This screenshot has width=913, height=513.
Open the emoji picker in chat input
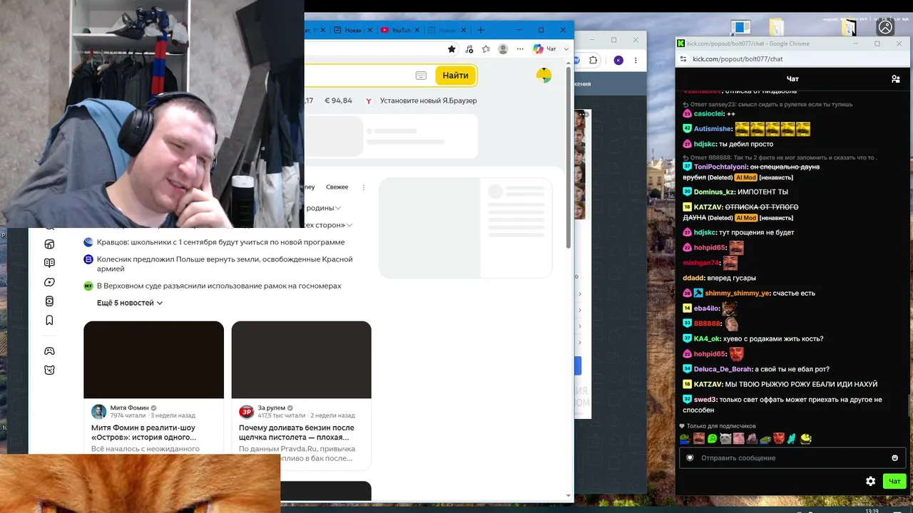(895, 458)
